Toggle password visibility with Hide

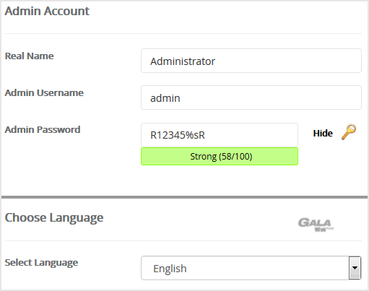pos(323,133)
